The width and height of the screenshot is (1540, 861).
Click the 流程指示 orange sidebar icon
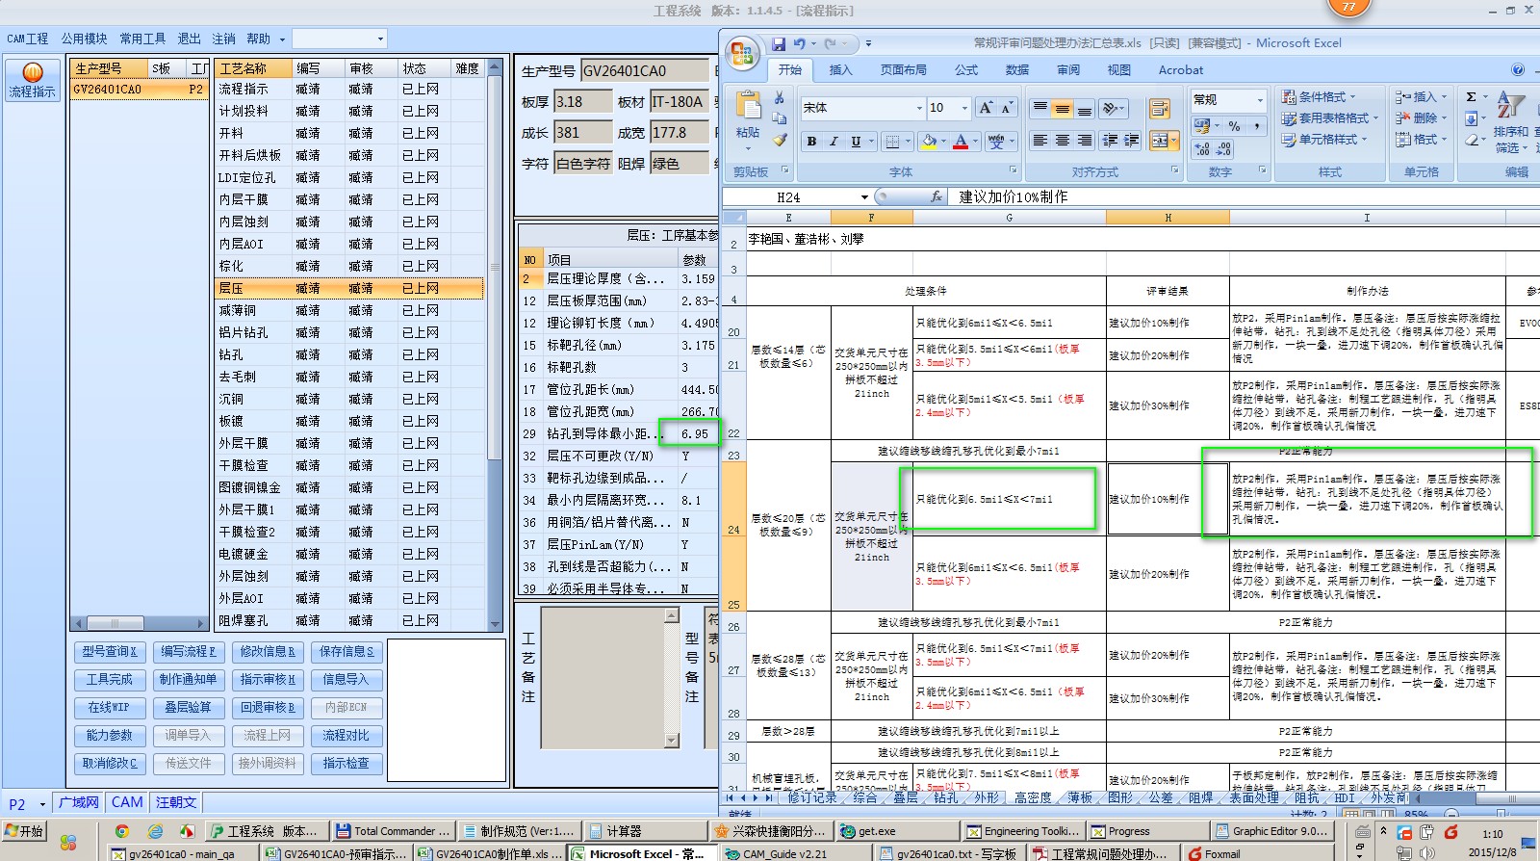(33, 80)
